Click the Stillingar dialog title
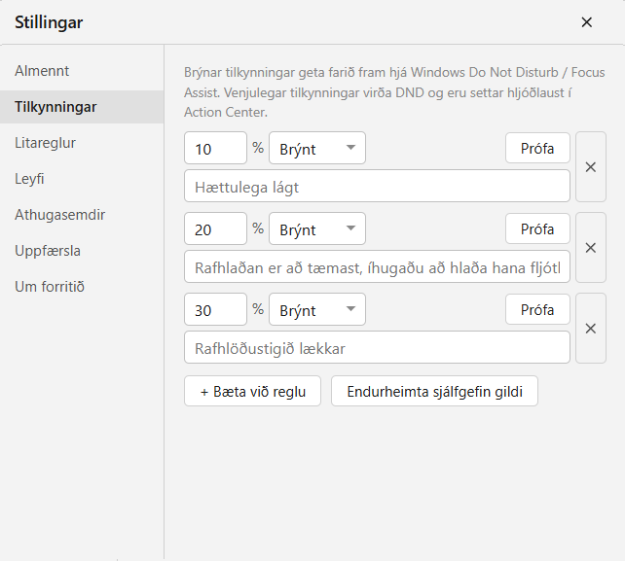The width and height of the screenshot is (625, 561). click(49, 22)
